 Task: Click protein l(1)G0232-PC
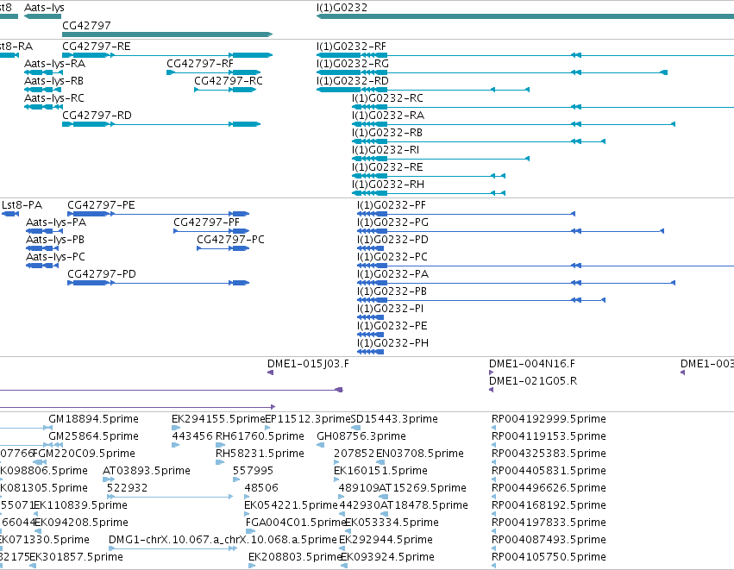point(392,257)
